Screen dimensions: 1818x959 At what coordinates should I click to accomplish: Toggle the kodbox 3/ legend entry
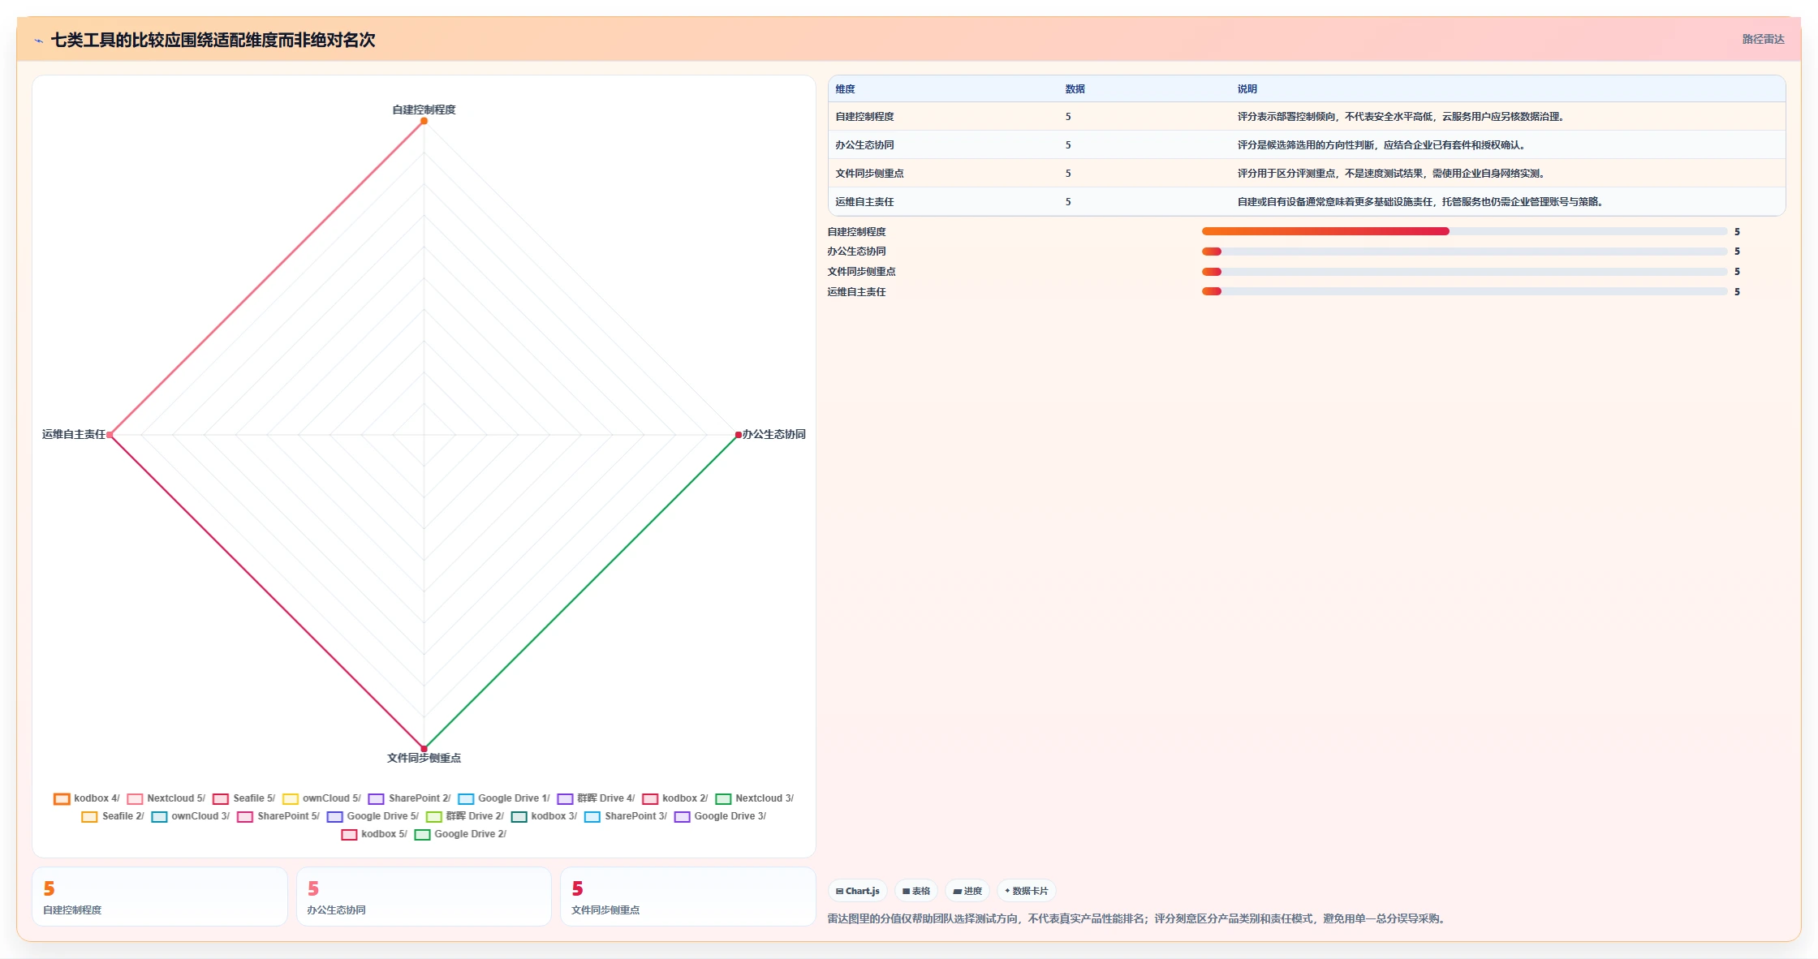(545, 816)
